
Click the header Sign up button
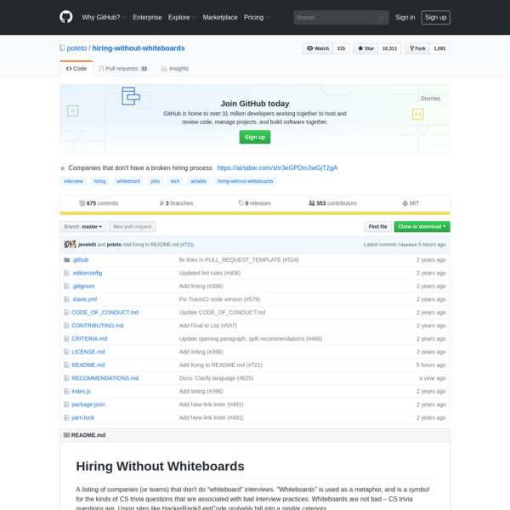[435, 18]
